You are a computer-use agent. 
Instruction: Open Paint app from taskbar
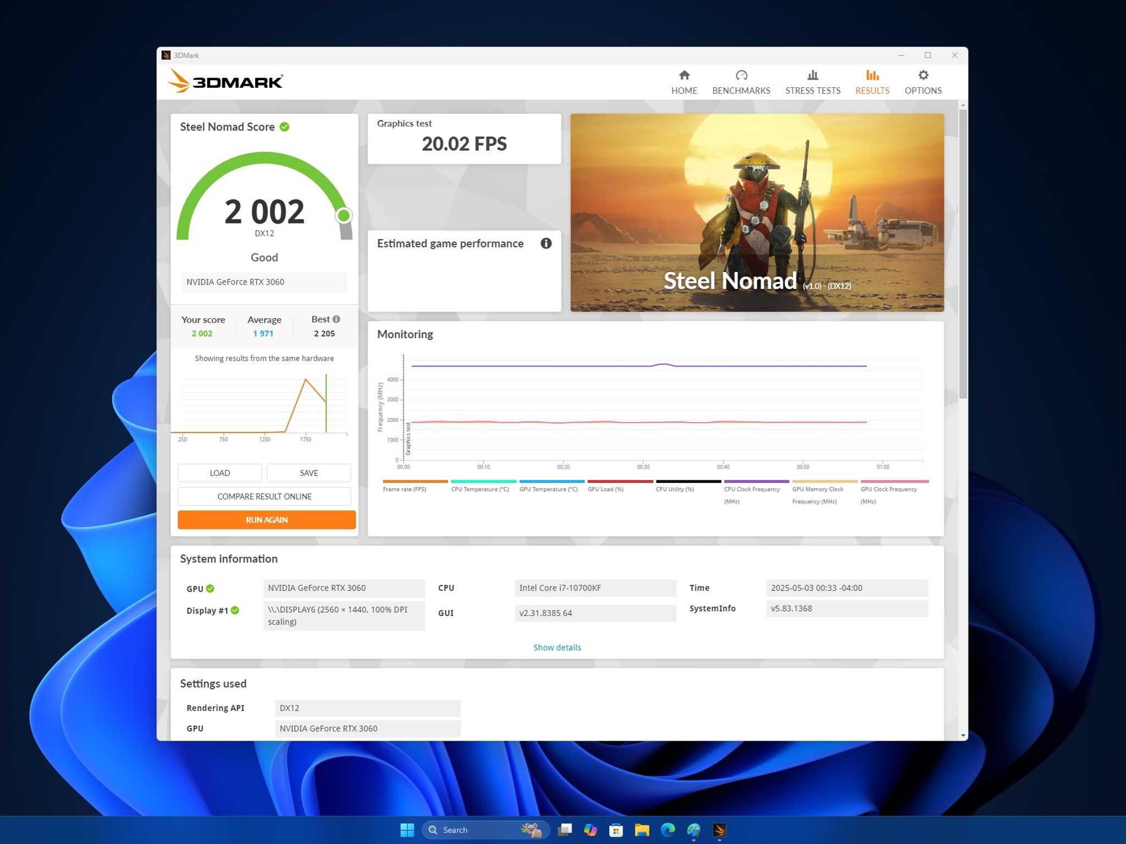pos(694,830)
